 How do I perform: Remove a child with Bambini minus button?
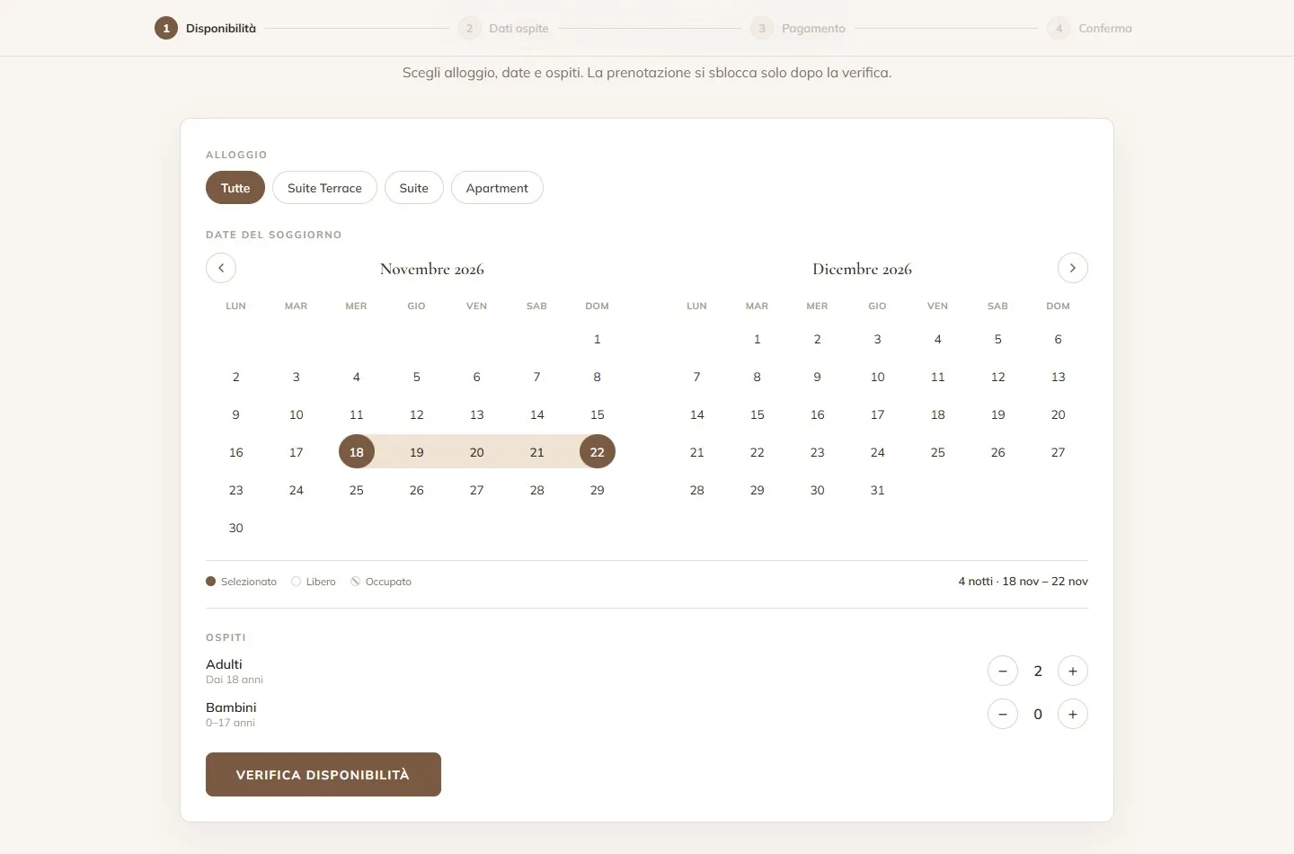1003,714
